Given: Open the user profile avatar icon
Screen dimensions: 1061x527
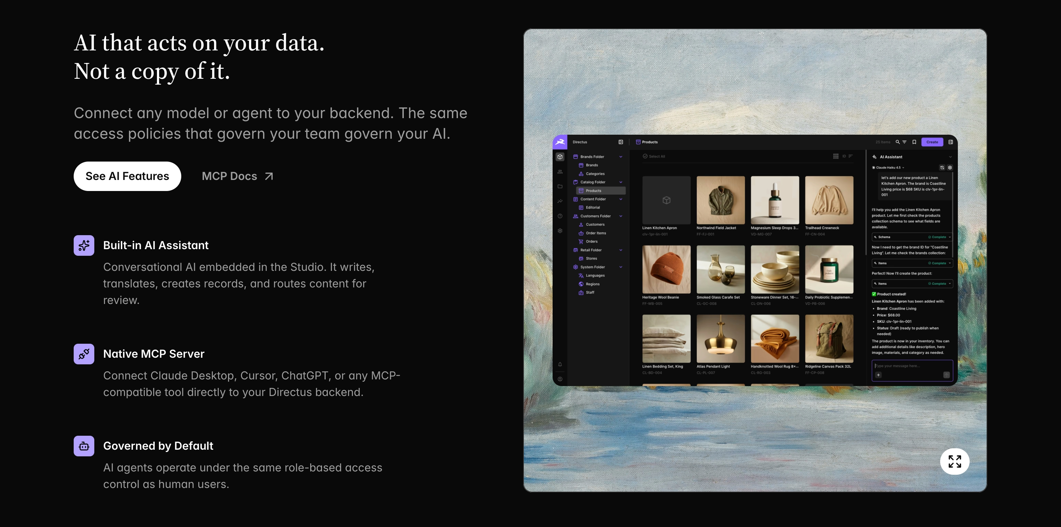Looking at the screenshot, I should [560, 379].
